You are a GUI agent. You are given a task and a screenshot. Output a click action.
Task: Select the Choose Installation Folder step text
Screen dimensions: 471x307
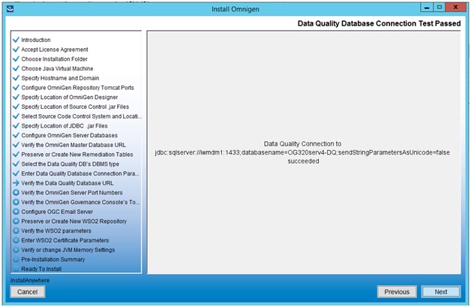(54, 59)
